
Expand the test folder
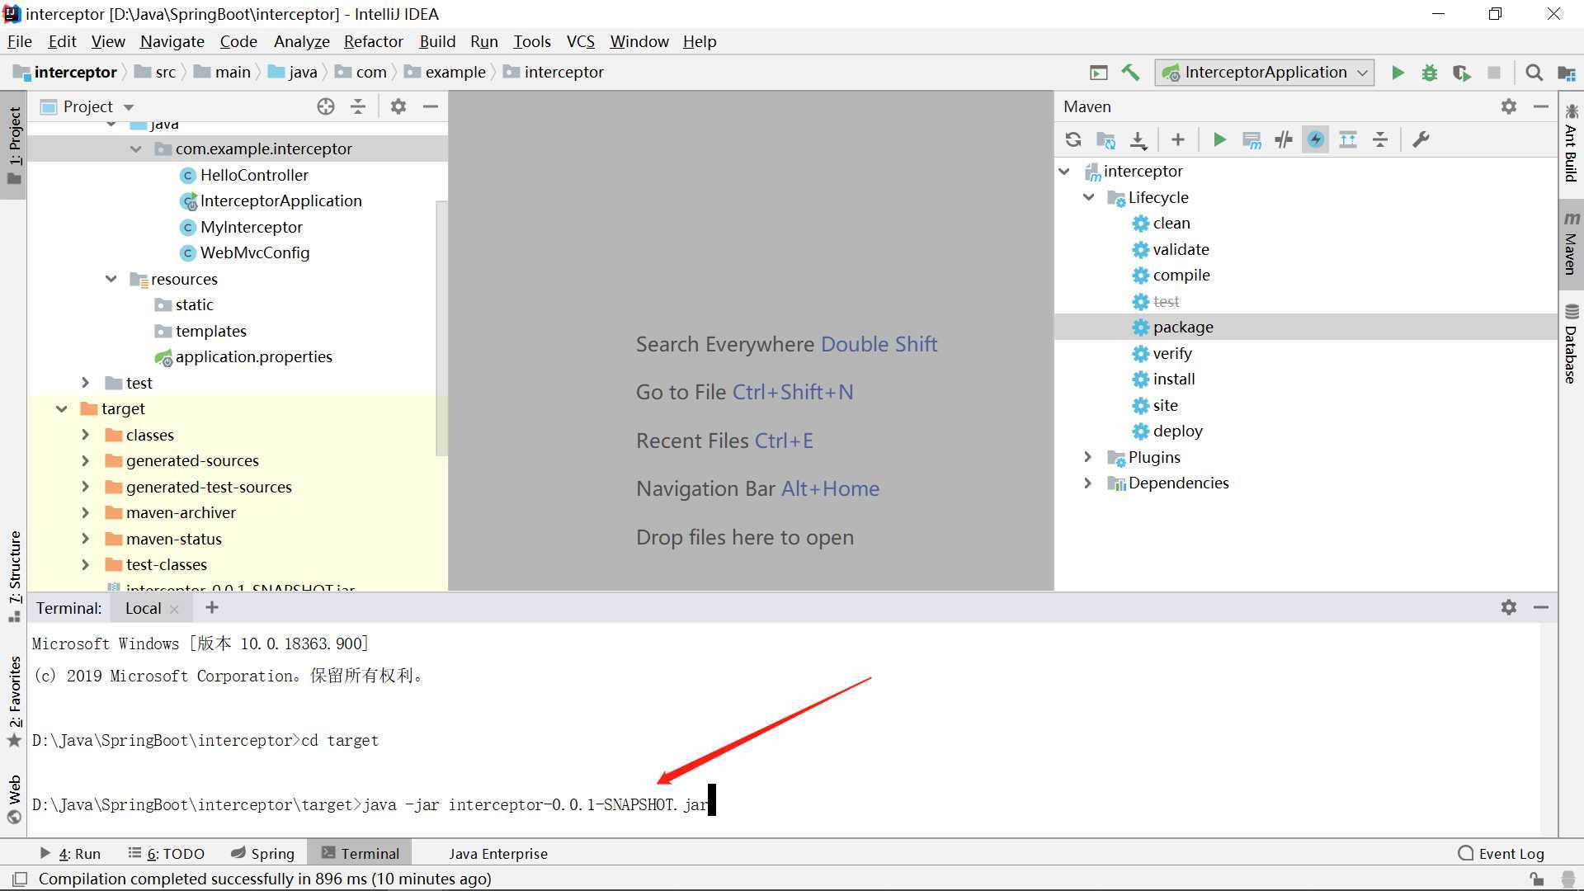tap(86, 383)
